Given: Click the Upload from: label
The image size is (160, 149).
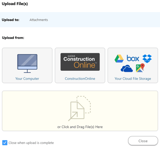Looking at the screenshot, I should coord(13,38).
